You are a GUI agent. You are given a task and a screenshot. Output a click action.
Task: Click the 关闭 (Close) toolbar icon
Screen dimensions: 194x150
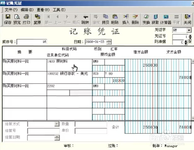187,19
